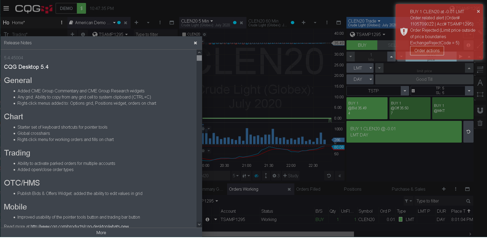Open the LMT order type dropdown
Image resolution: width=487 pixels, height=239 pixels.
click(x=360, y=68)
